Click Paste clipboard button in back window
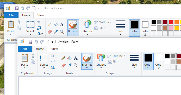 11,24
